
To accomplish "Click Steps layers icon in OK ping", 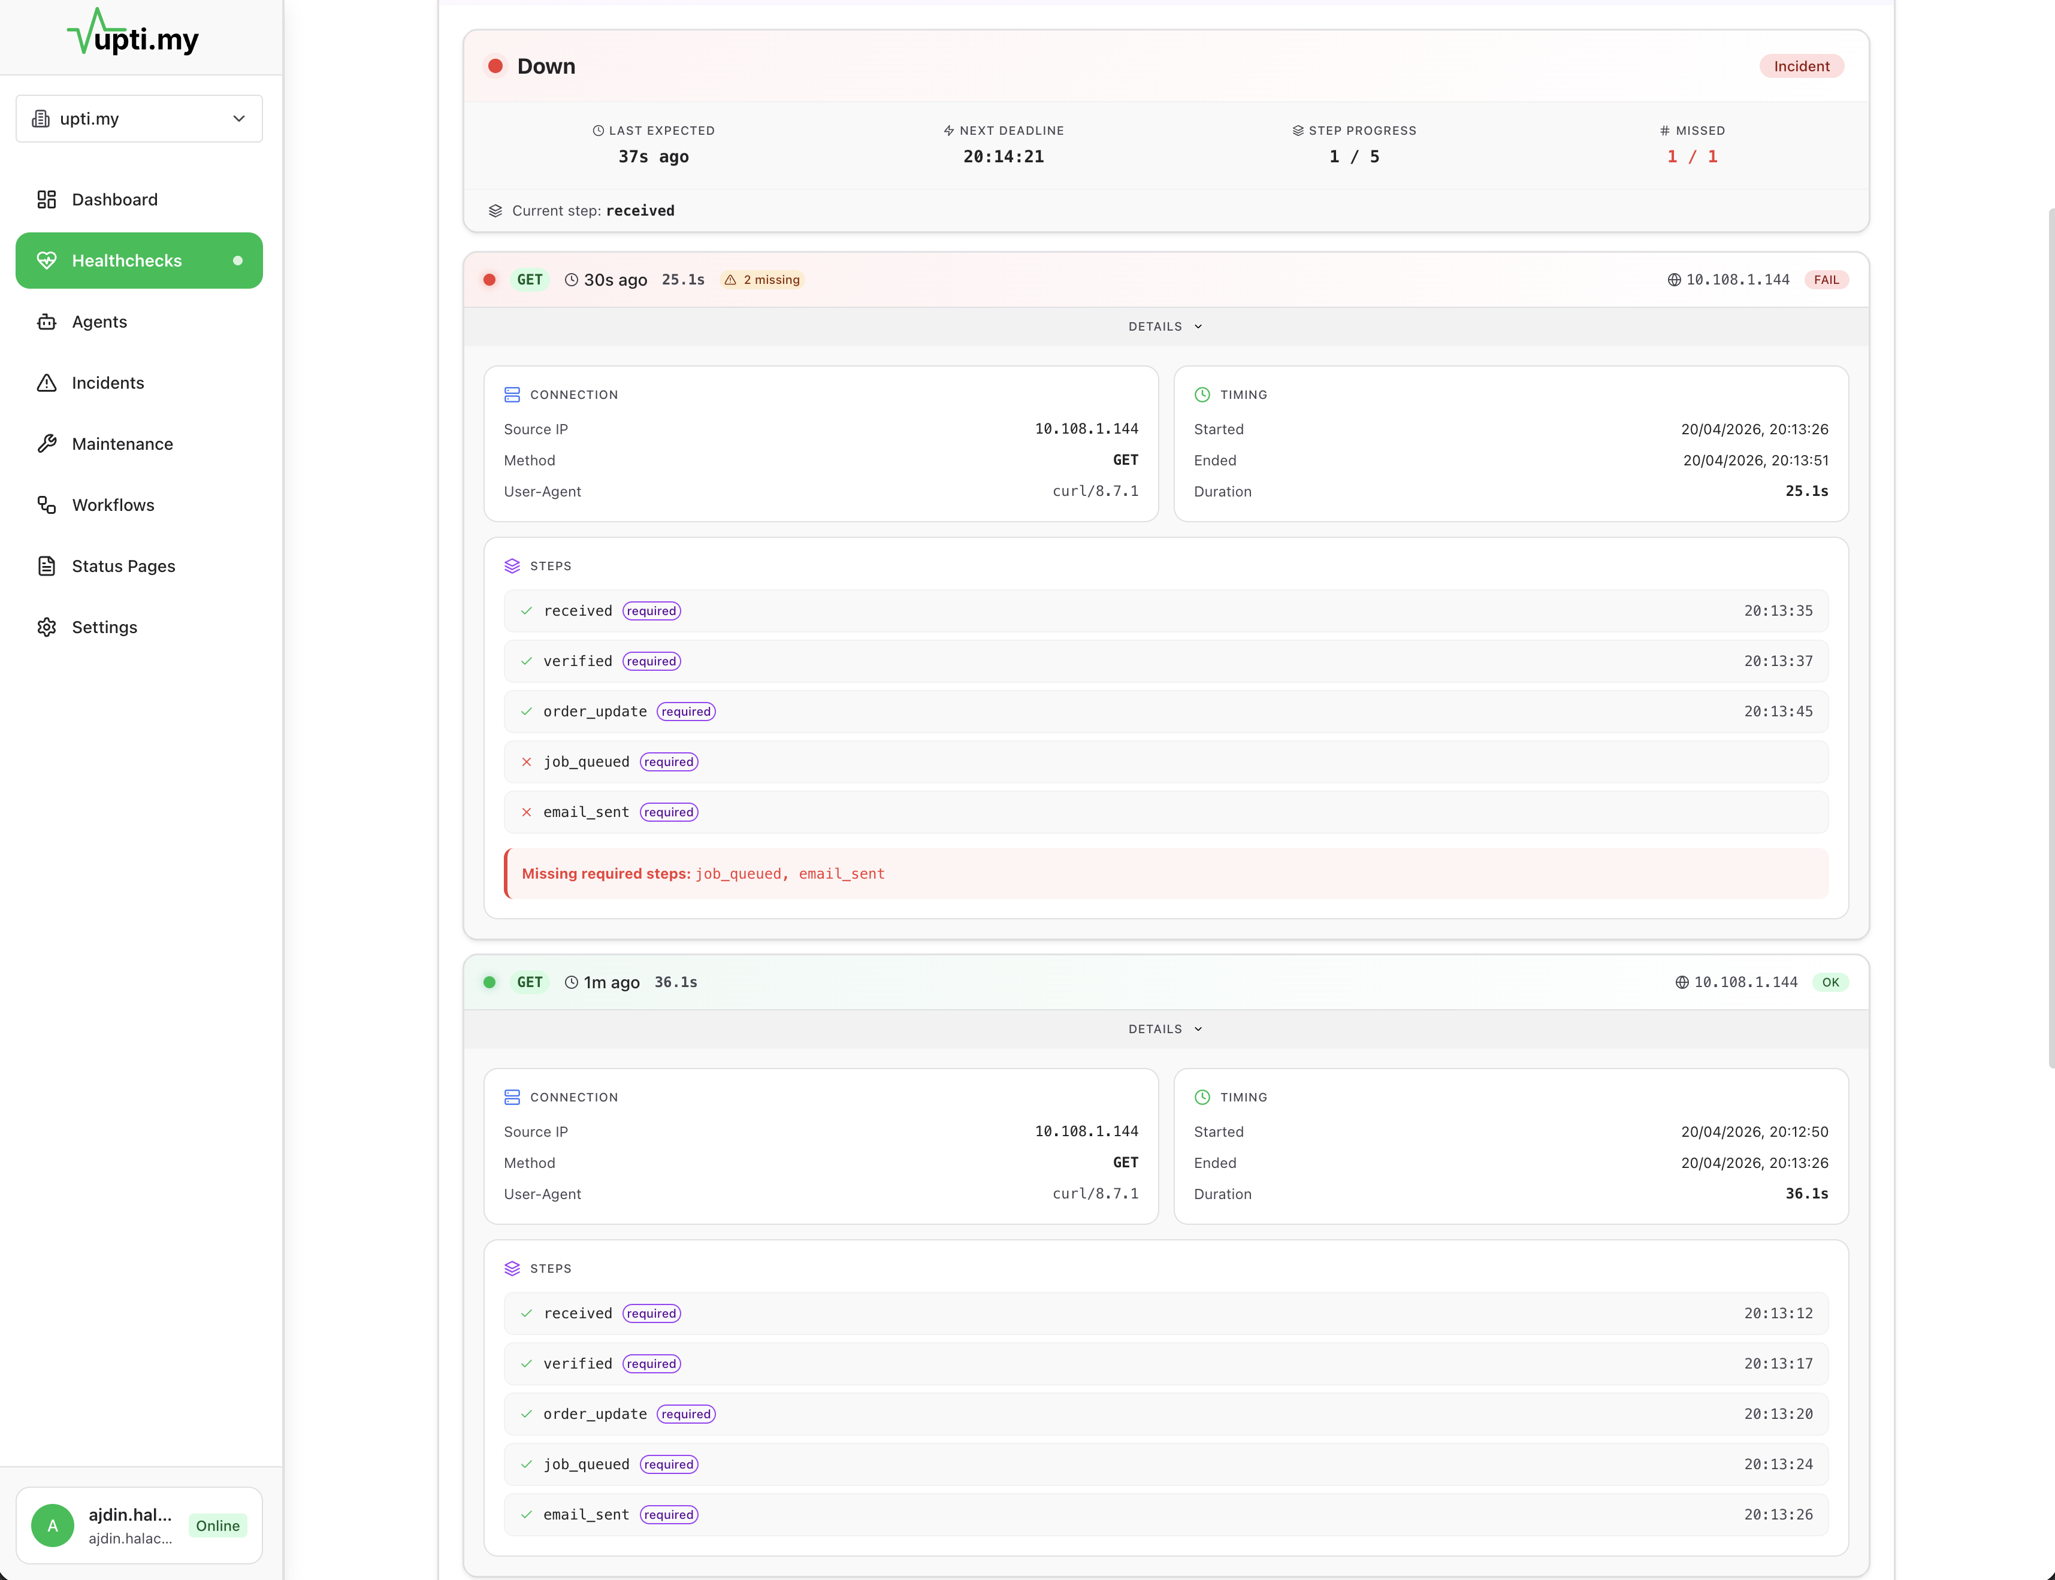I will click(513, 1269).
